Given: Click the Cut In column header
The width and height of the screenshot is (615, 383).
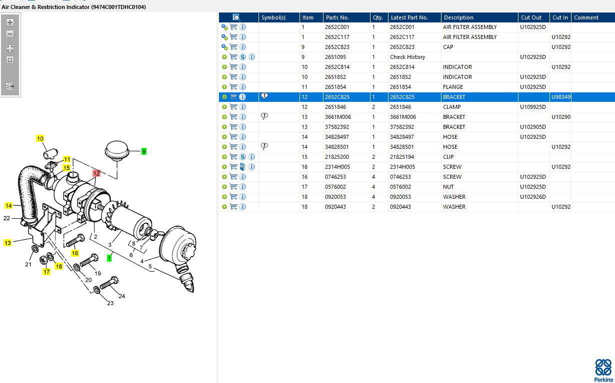Looking at the screenshot, I should coord(560,17).
